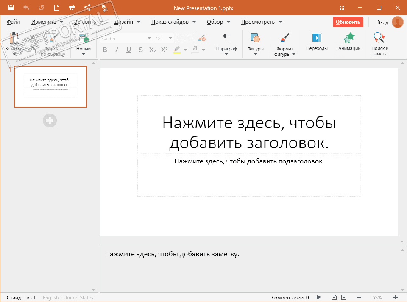Click the add new slide plus button
Screen dimensions: 407x302
pos(50,121)
